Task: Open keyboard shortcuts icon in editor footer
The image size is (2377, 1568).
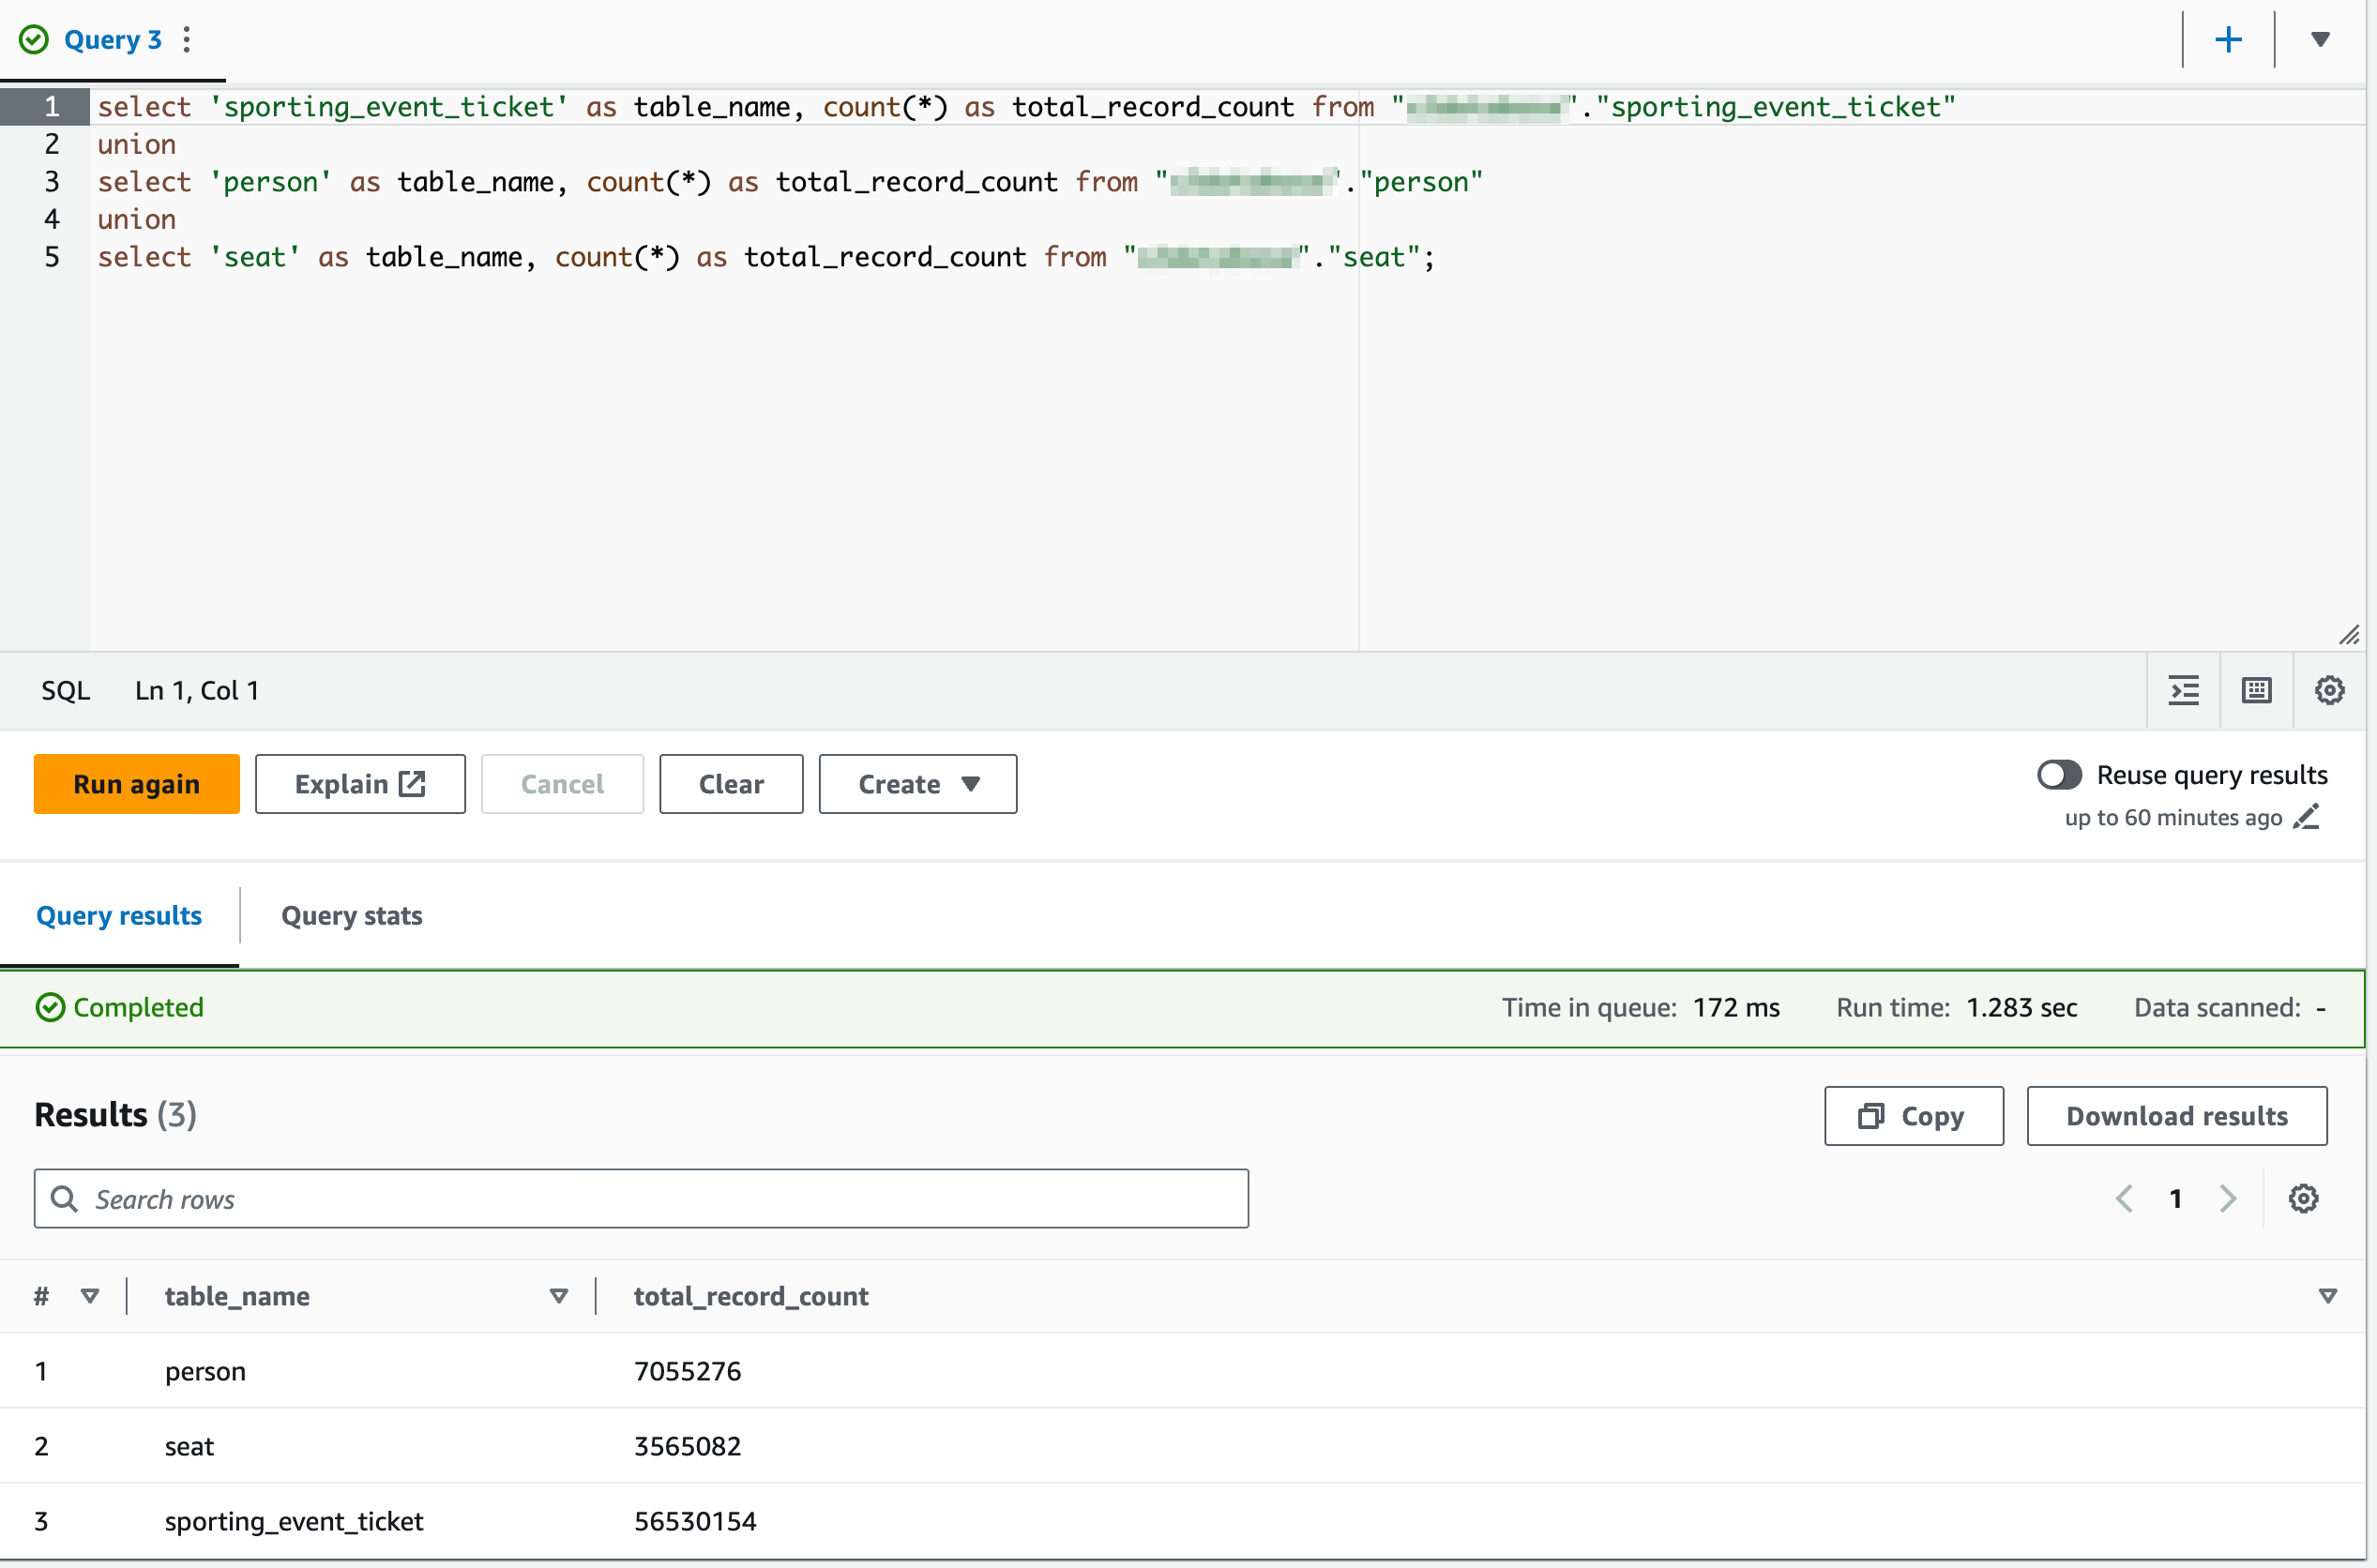Action: 2257,690
